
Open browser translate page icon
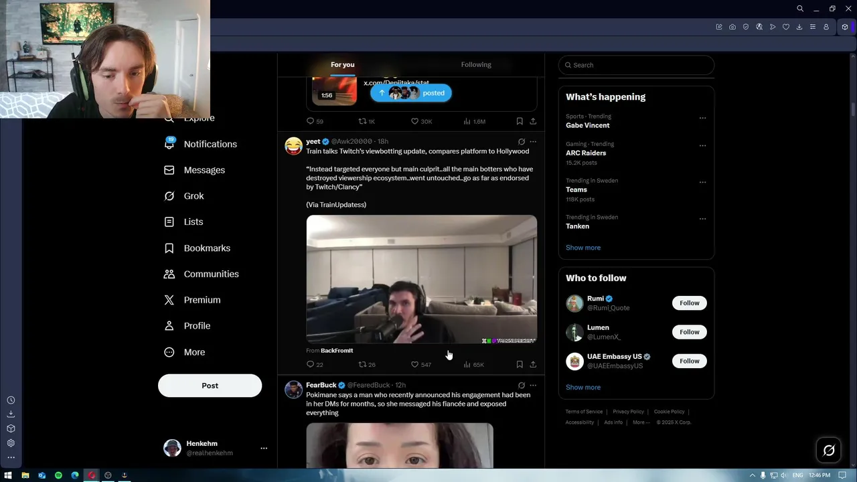click(759, 27)
